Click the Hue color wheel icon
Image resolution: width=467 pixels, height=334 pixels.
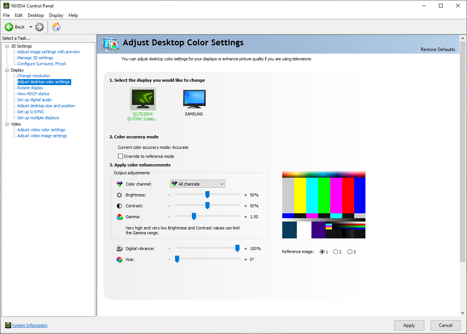(119, 259)
